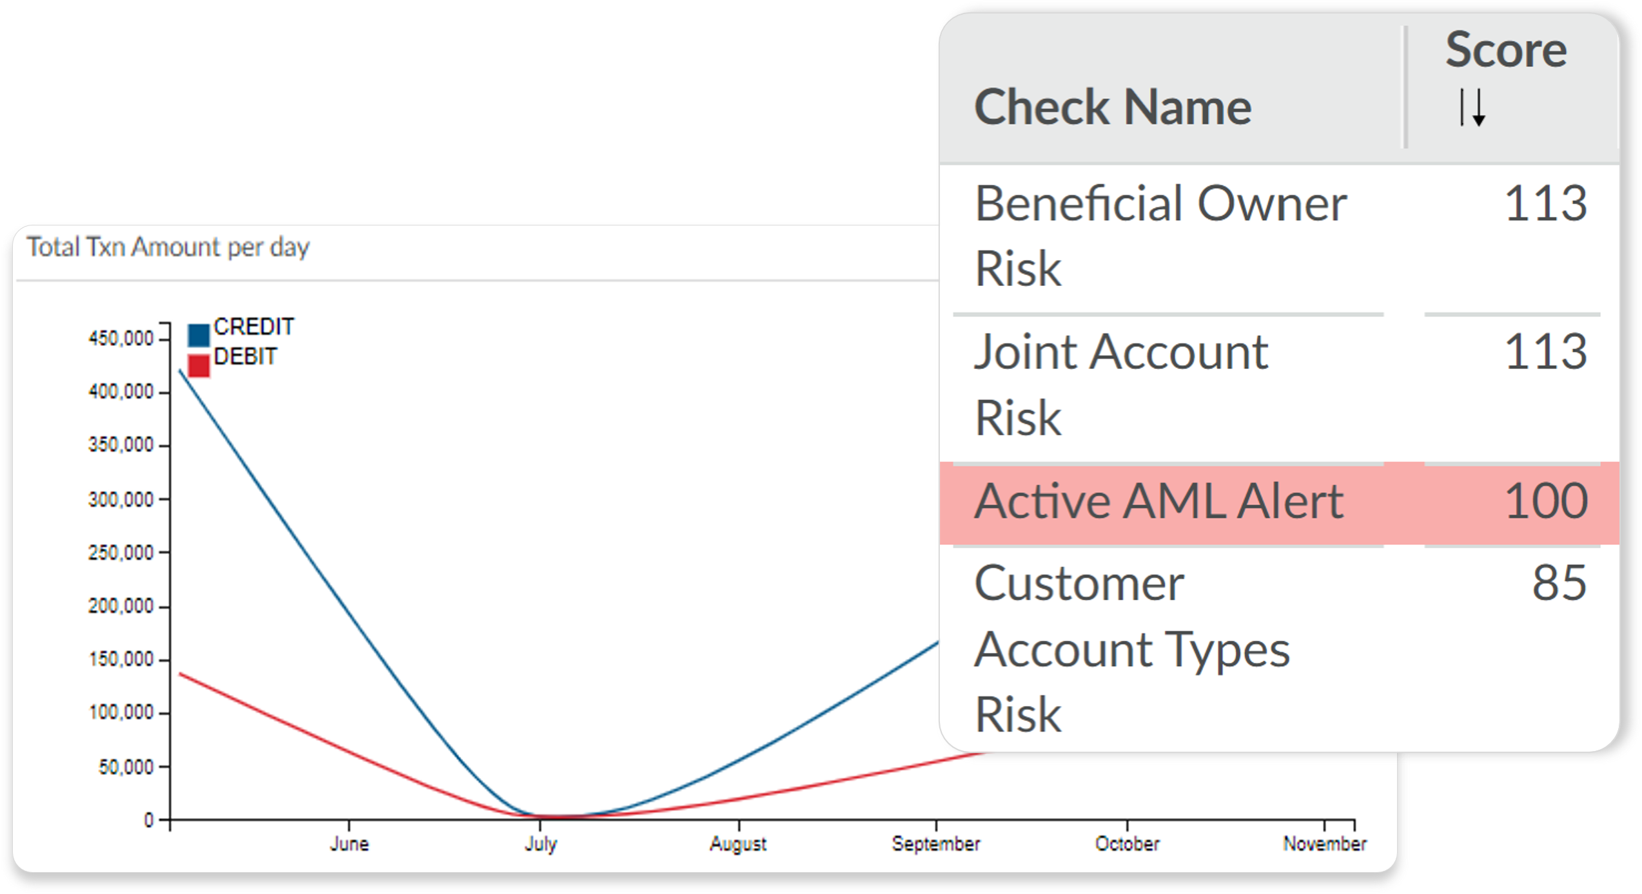Click score 113 for Joint Account Risk
1642x894 pixels.
tap(1545, 352)
